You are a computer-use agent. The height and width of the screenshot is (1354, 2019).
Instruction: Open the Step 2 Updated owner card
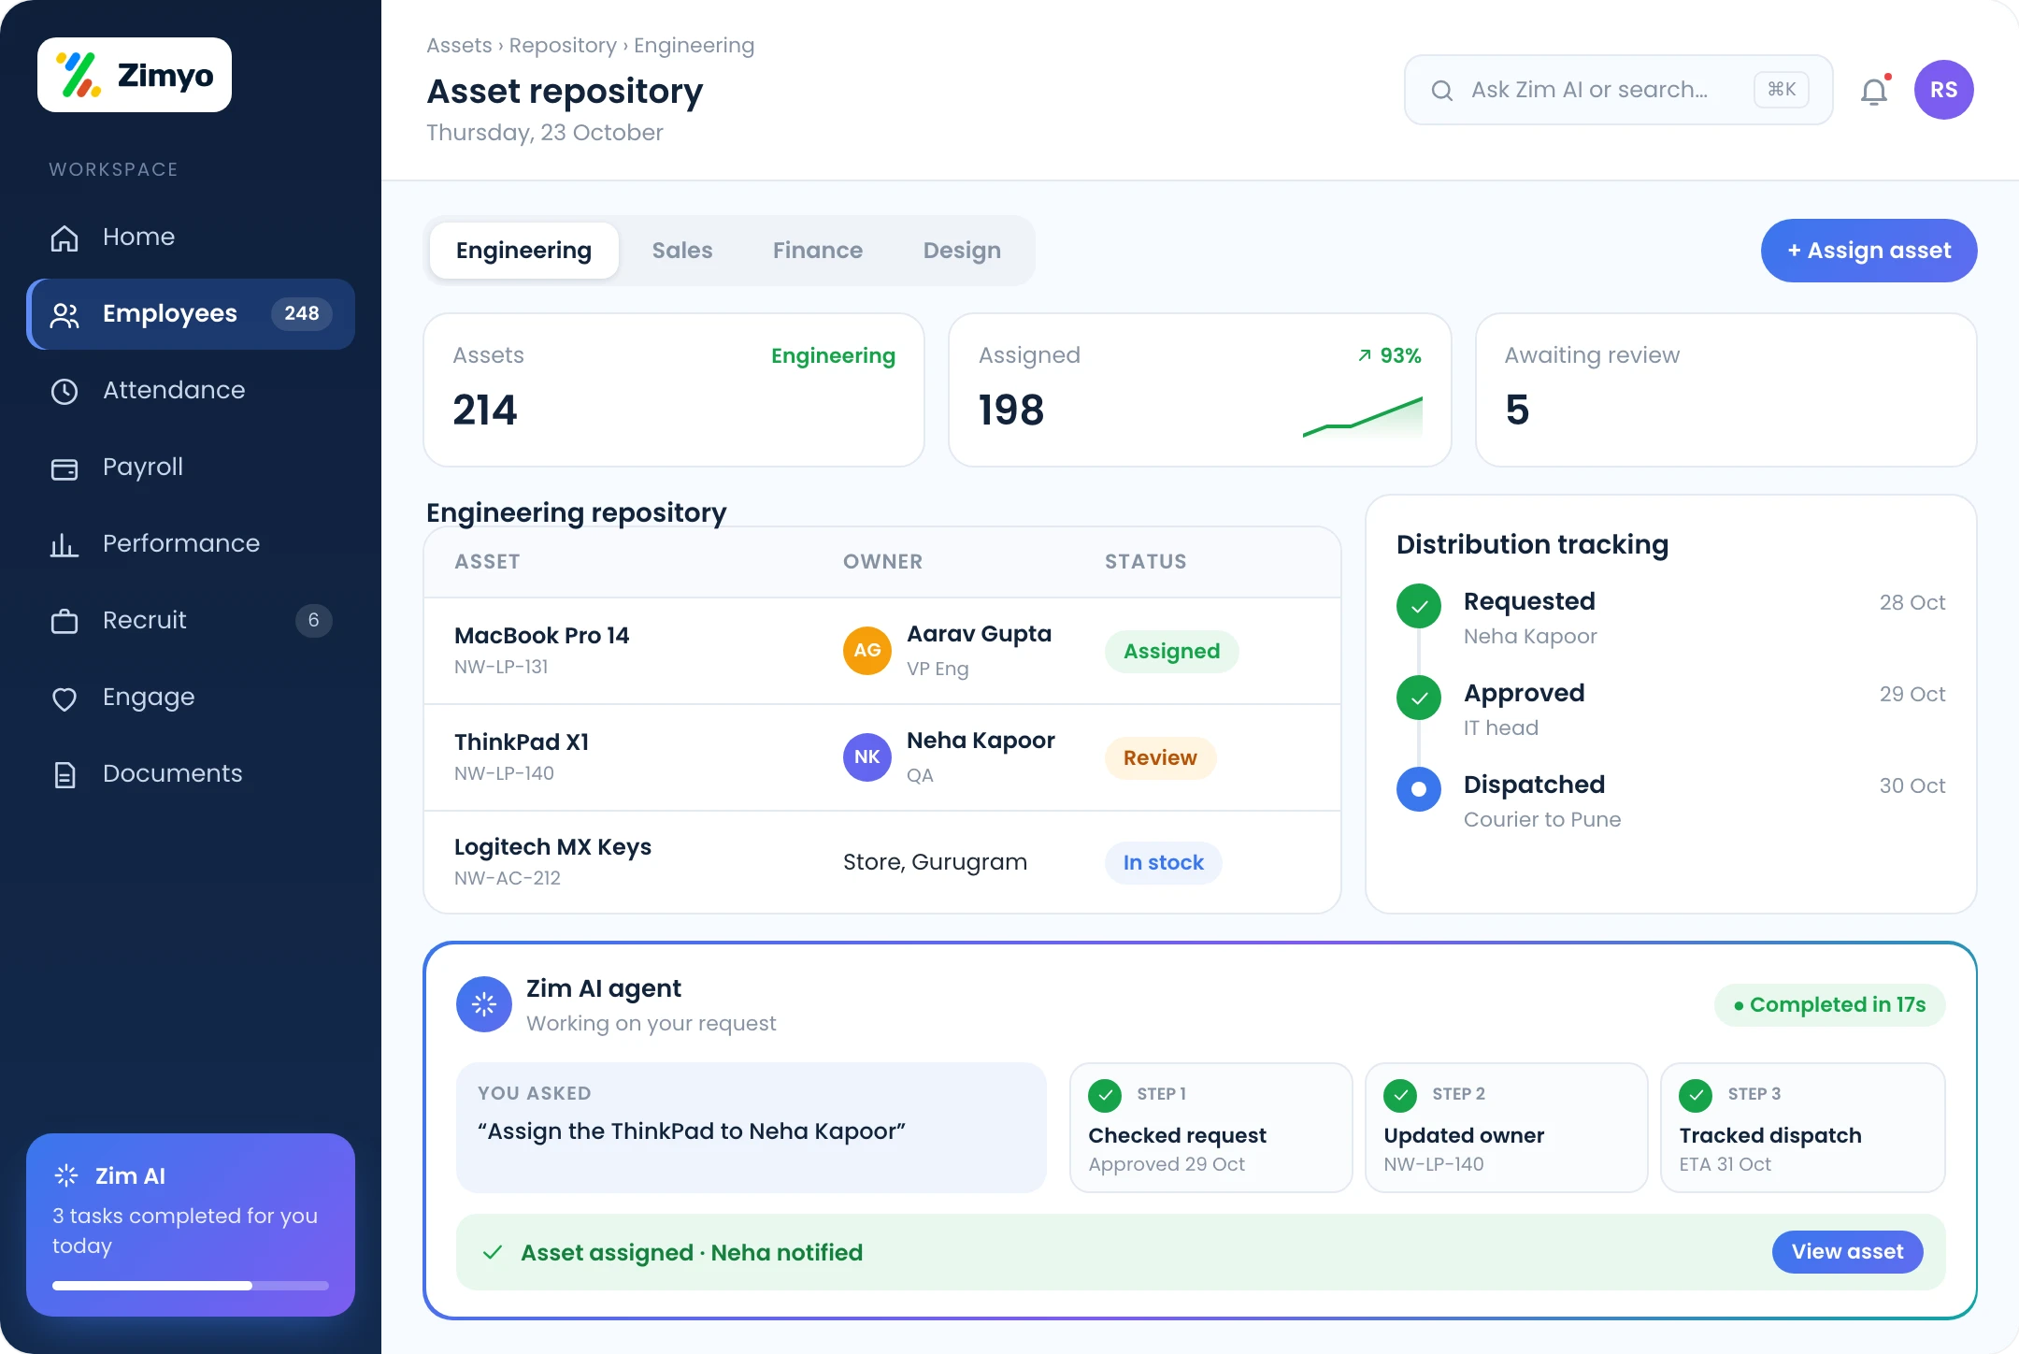[x=1507, y=1128]
